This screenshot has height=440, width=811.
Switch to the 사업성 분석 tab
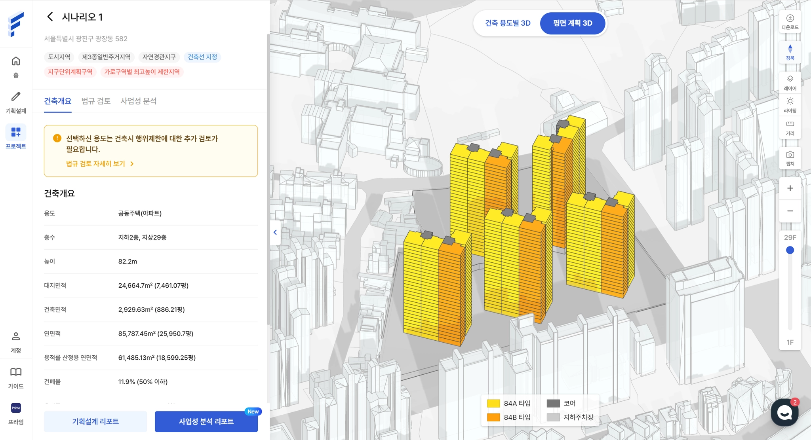click(138, 101)
